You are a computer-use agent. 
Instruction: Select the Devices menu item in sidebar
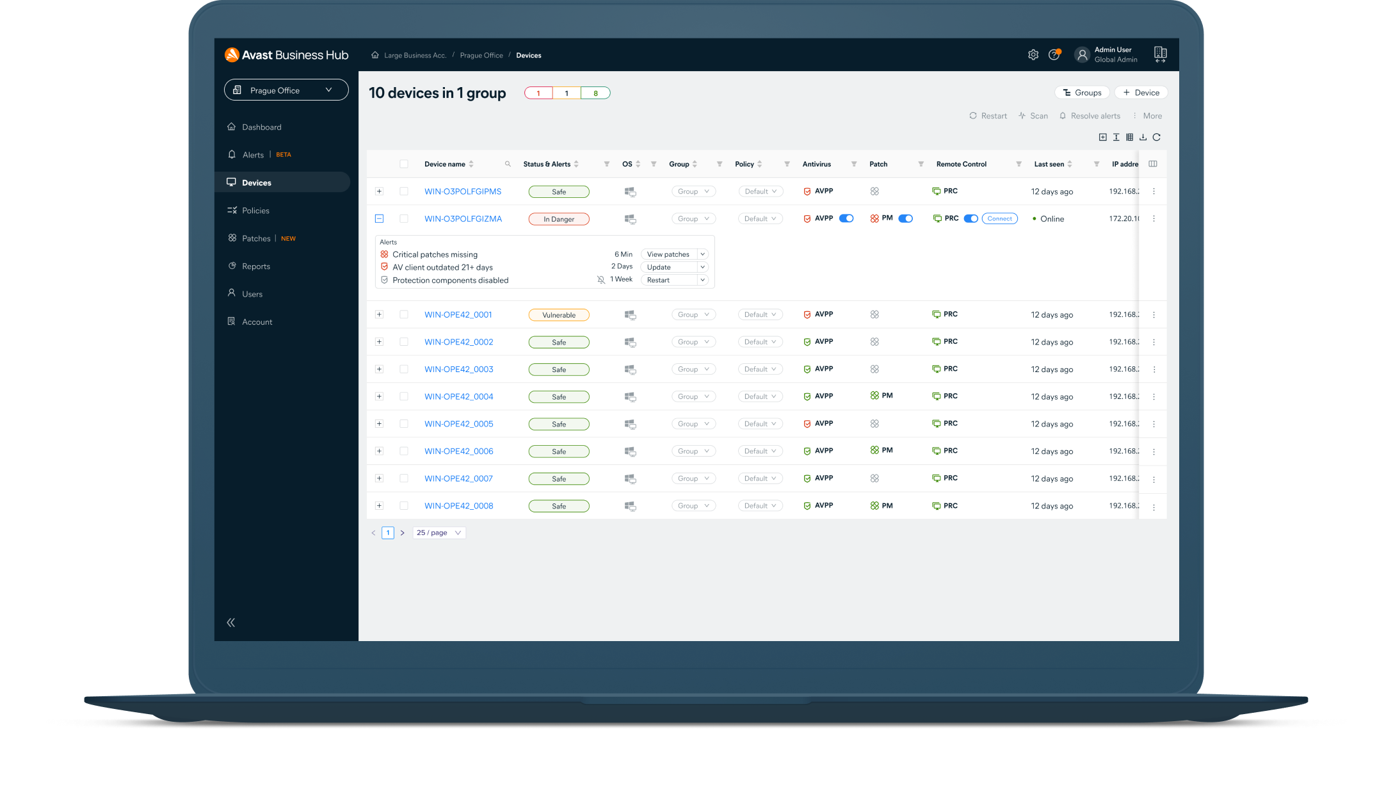257,182
